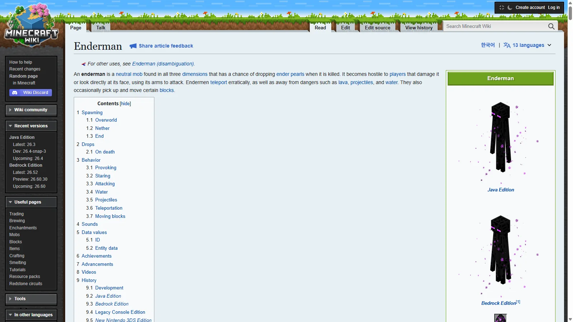Collapse the Useful pages section
Viewport: 573px width, 322px height.
point(31,202)
